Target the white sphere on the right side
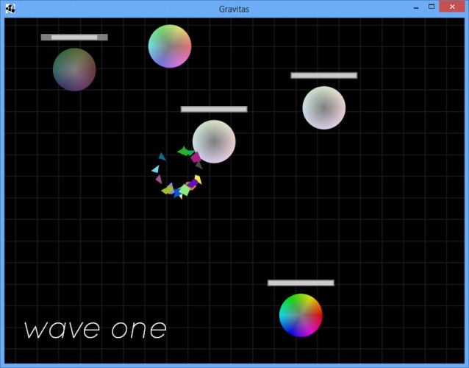This screenshot has width=469, height=368. coord(324,107)
